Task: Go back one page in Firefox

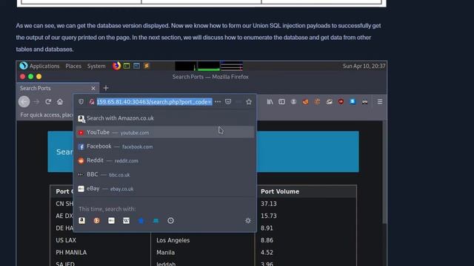Action: click(x=24, y=102)
